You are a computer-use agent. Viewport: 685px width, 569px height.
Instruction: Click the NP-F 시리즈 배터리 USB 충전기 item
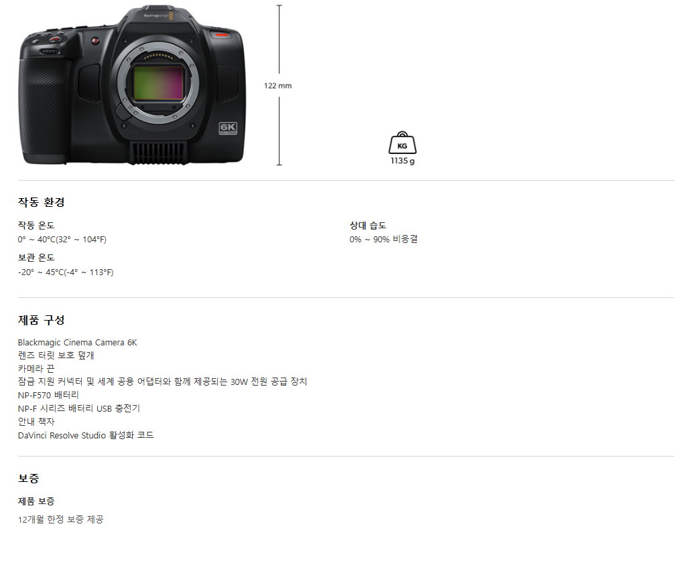pyautogui.click(x=79, y=408)
